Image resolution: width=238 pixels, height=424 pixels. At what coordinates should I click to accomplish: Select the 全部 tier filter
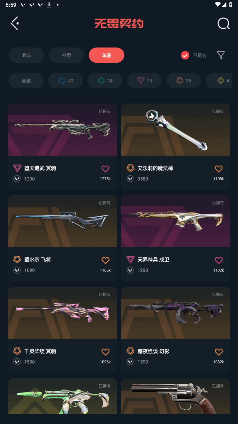pos(26,81)
